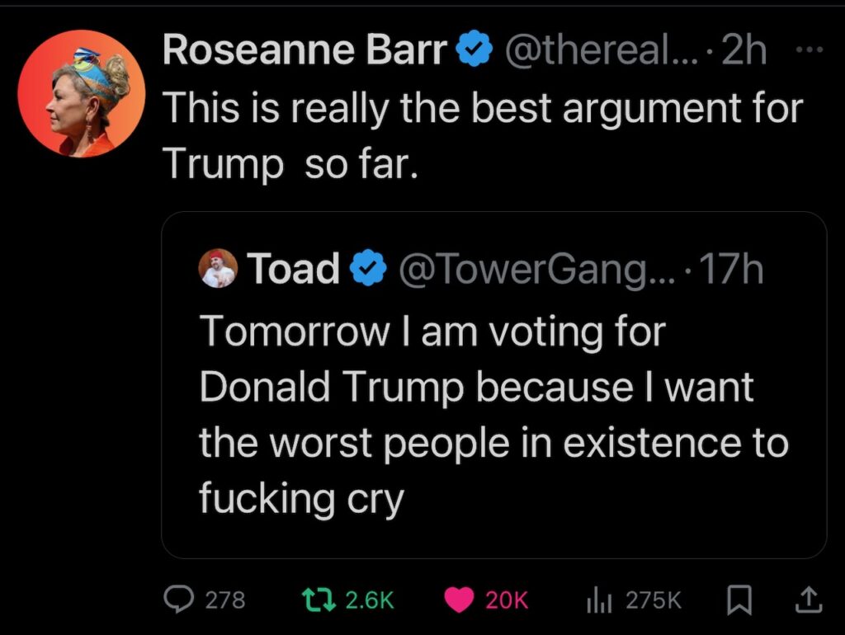Open Roseanne Barr's circular profile picture
This screenshot has width=845, height=635.
[x=81, y=93]
